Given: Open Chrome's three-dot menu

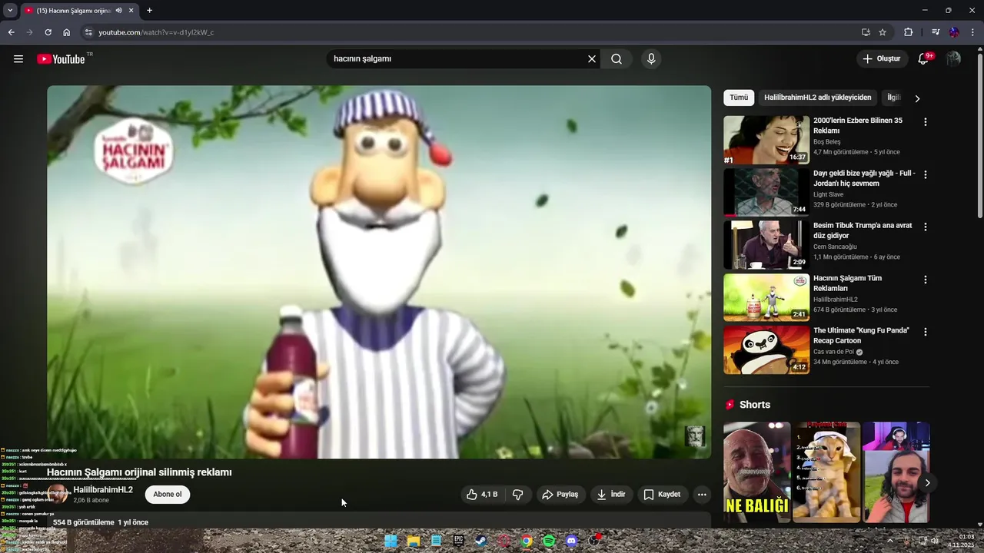Looking at the screenshot, I should coord(973,32).
